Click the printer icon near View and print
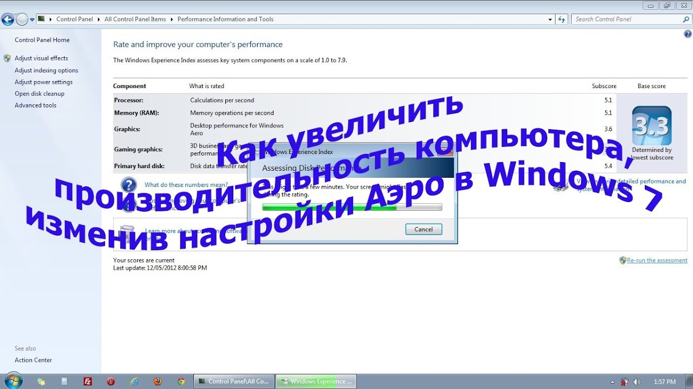Screen dimensions: 693x389 click(561, 186)
